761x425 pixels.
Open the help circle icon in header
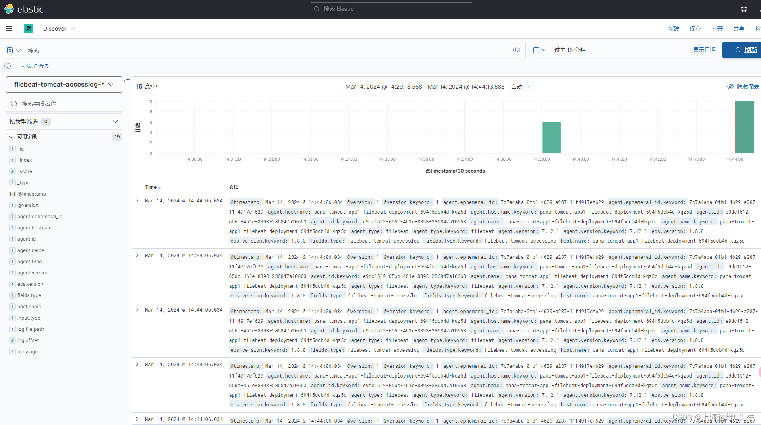point(744,9)
